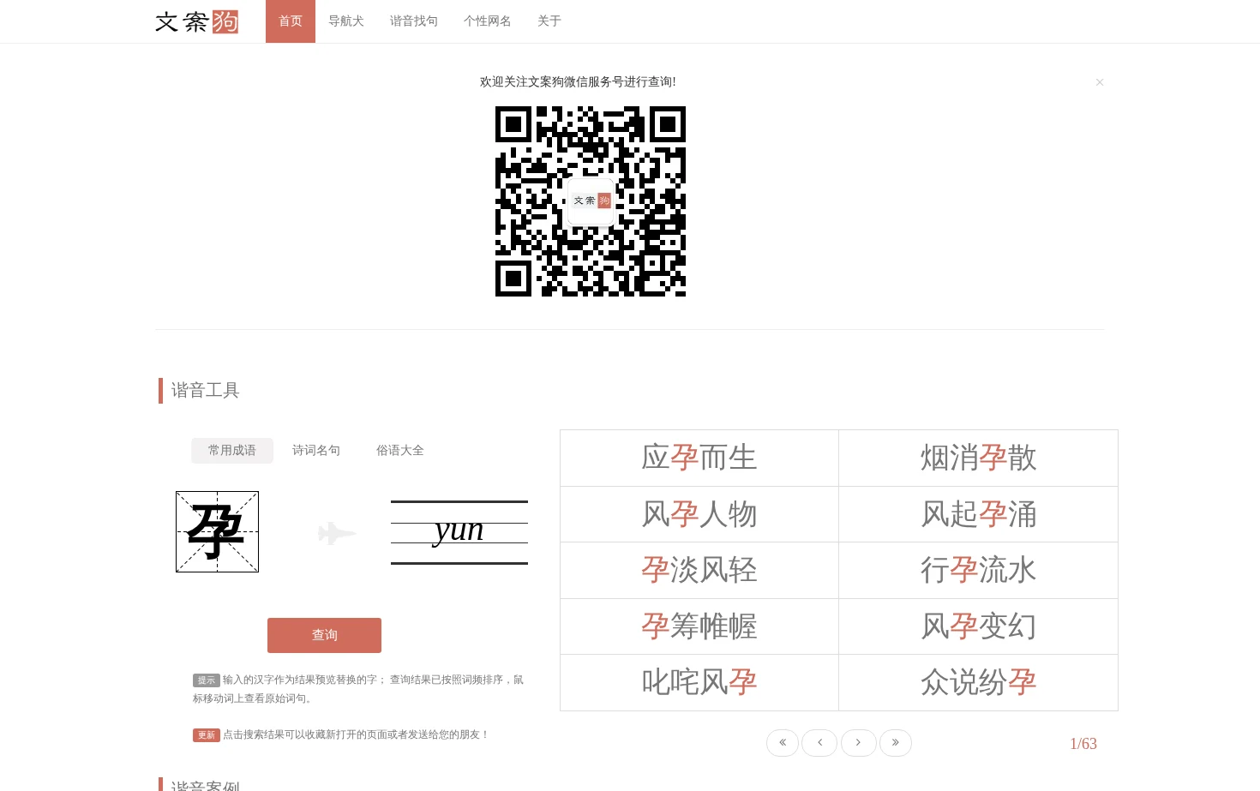Select result 烟消孕散
Screen dimensions: 1260x791
[979, 458]
